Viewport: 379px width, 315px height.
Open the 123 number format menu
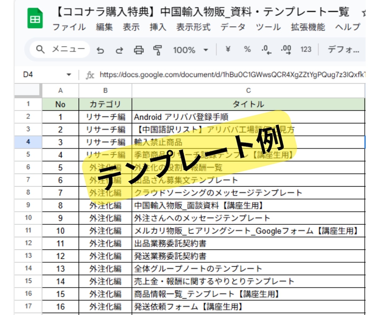pyautogui.click(x=306, y=49)
